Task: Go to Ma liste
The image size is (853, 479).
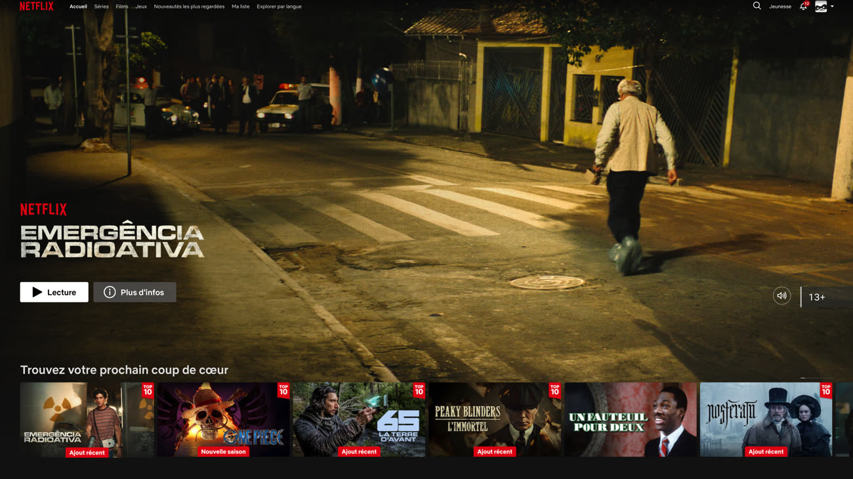Action: pos(240,7)
